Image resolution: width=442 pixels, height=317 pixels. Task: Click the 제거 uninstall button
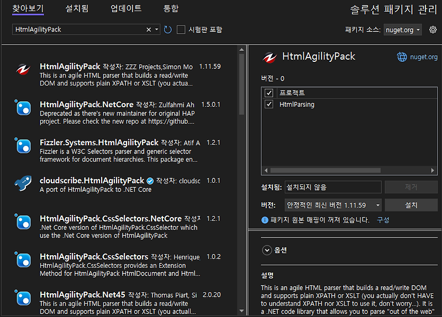[x=411, y=187]
